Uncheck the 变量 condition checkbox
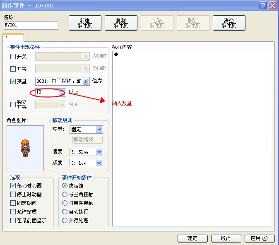The width and height of the screenshot is (279, 245). pyautogui.click(x=13, y=81)
